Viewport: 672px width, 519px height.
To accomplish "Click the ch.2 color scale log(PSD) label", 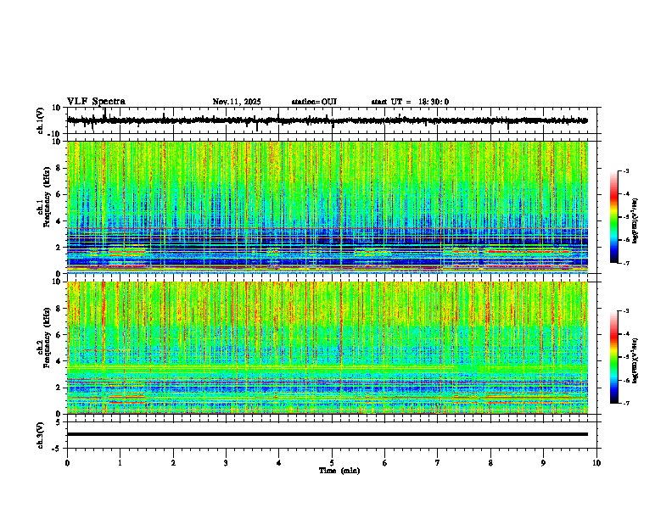I will pyautogui.click(x=636, y=360).
